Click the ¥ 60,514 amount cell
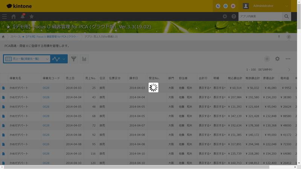 click(235, 88)
